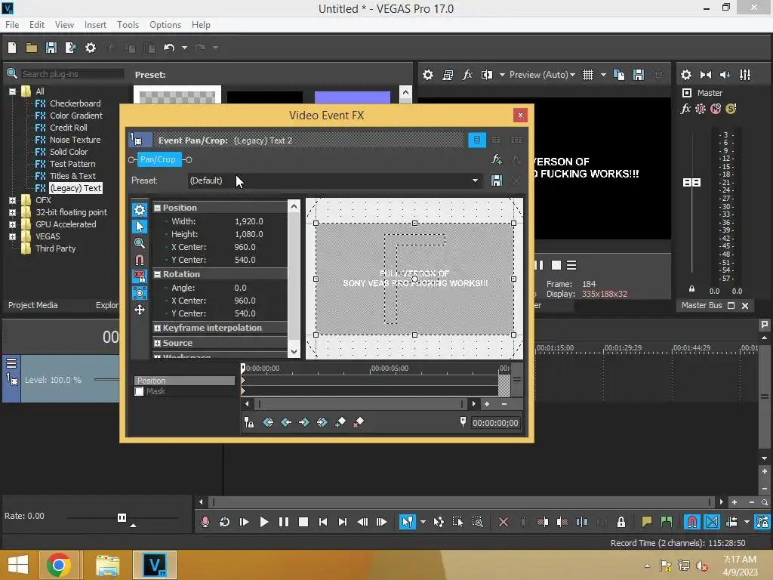Image resolution: width=773 pixels, height=580 pixels.
Task: Open the Insert menu
Action: point(95,25)
